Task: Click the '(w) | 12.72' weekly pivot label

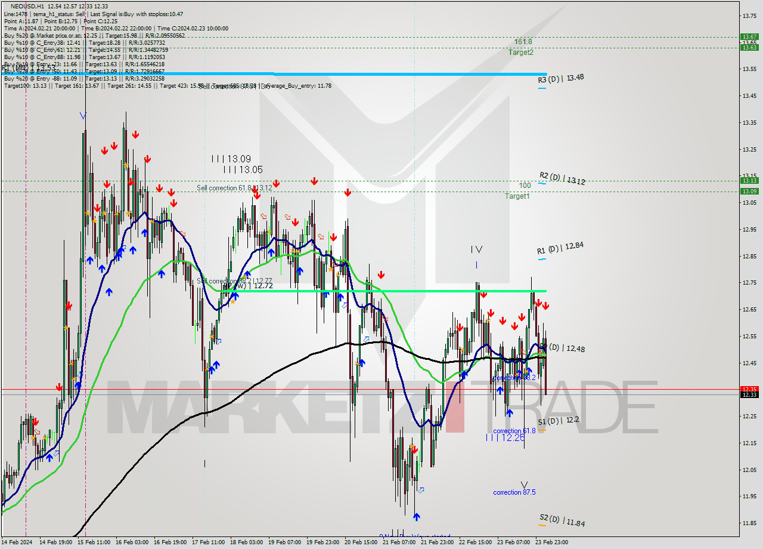Action: [255, 286]
